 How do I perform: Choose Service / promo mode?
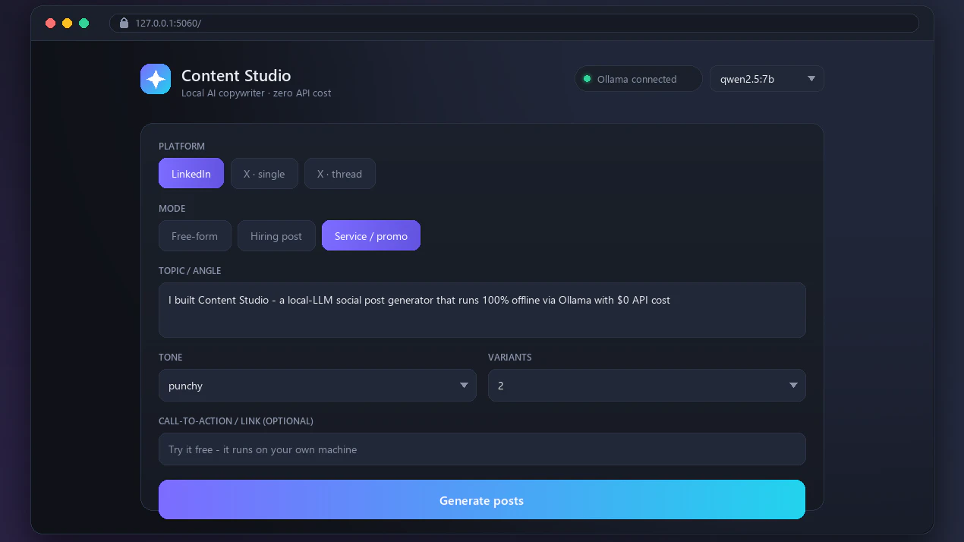(371, 235)
